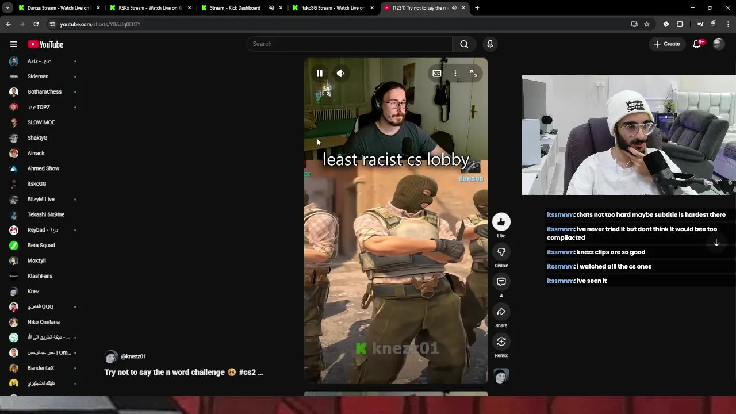Mute the Shorts video volume
Image resolution: width=736 pixels, height=414 pixels.
[x=340, y=73]
